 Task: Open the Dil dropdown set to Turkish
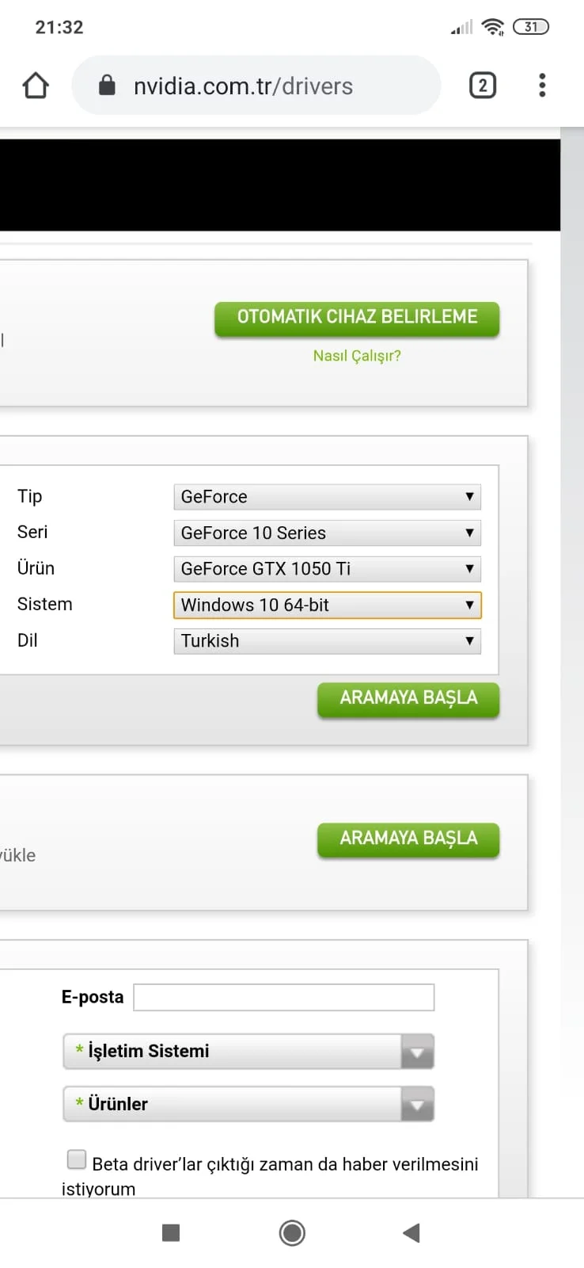327,641
